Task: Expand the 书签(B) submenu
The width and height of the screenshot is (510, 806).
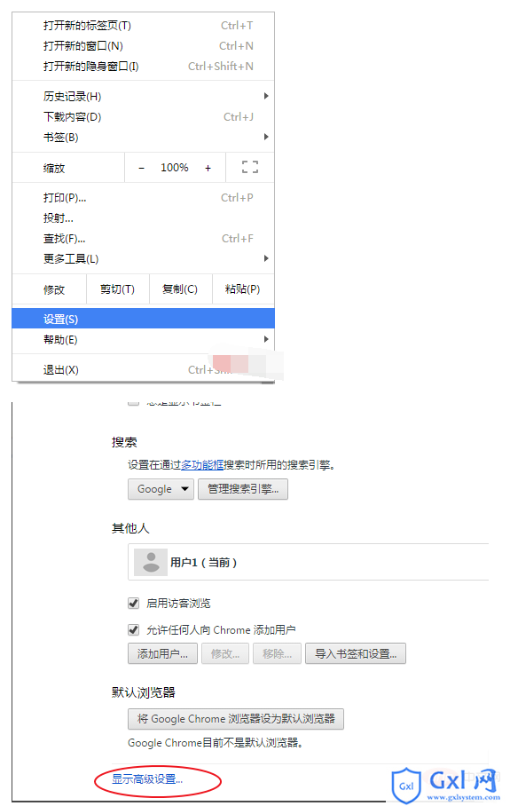Action: 143,138
